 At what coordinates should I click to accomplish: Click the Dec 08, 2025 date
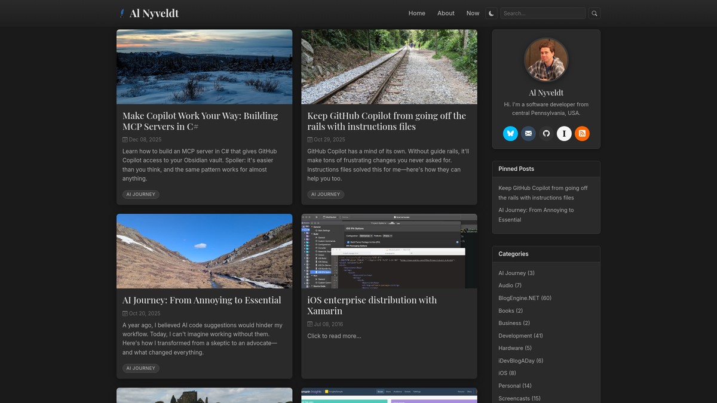click(x=145, y=140)
